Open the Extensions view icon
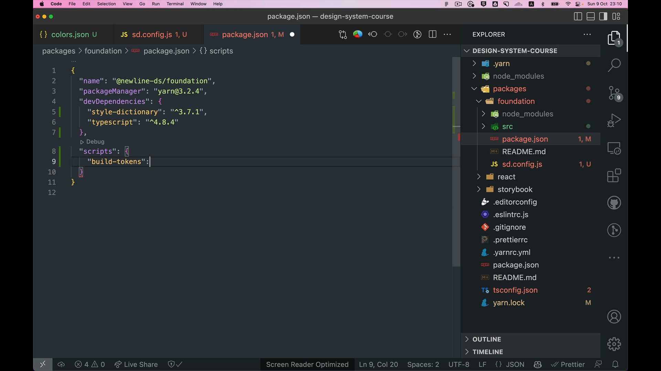Viewport: 661px width, 371px height. 614,176
